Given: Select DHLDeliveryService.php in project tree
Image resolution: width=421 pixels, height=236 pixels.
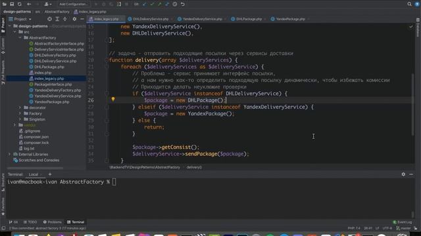Looking at the screenshot, I should click(55, 61).
